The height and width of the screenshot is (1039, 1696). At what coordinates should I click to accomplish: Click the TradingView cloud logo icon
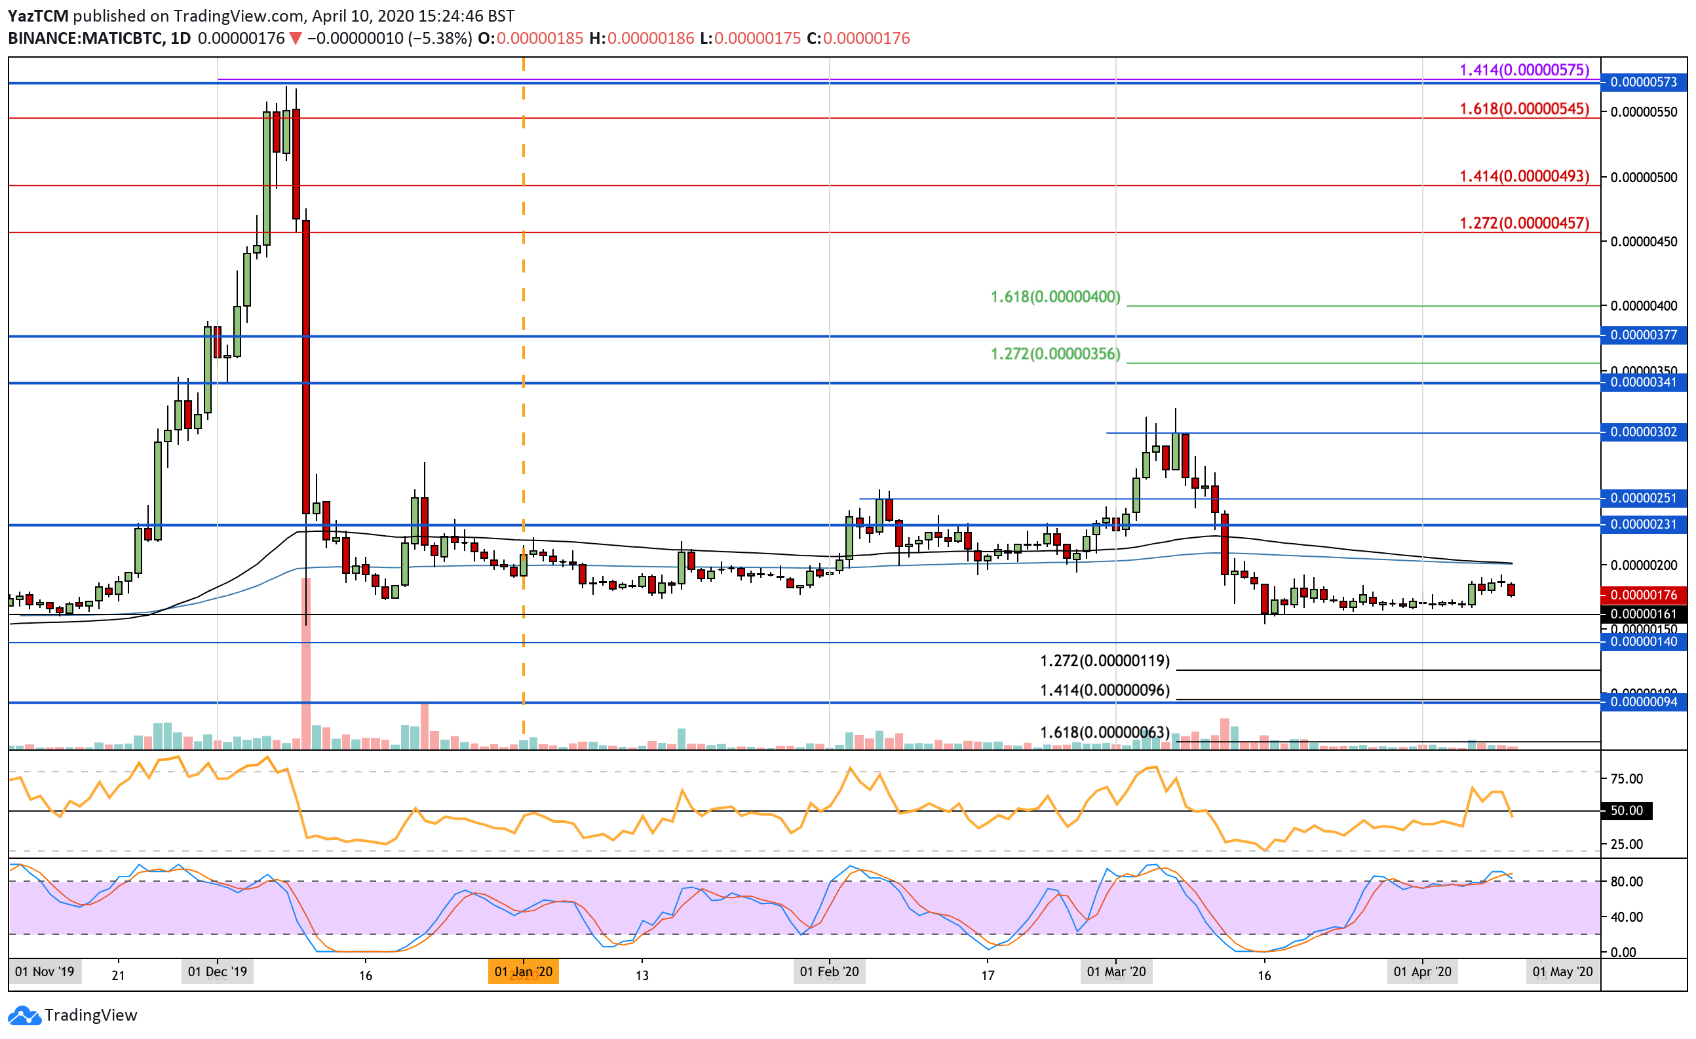24,1015
